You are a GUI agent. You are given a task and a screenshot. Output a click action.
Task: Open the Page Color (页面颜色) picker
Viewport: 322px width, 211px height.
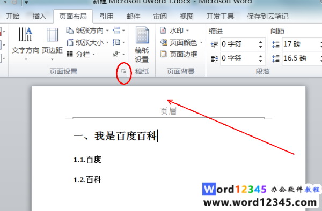point(181,42)
